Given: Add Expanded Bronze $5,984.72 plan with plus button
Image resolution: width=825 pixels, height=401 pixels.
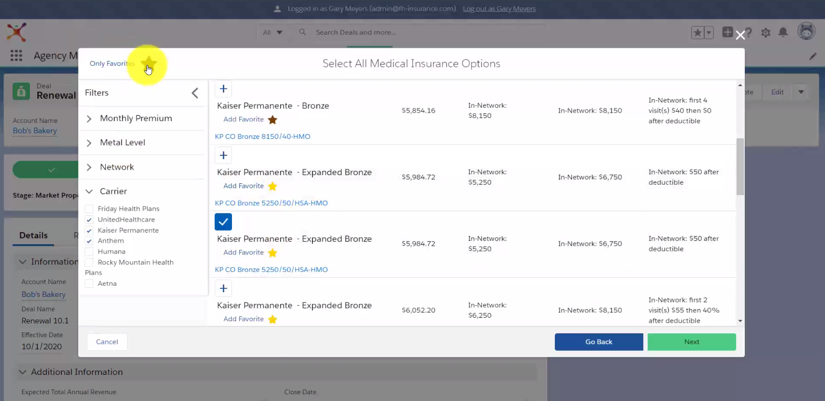Looking at the screenshot, I should [x=223, y=155].
